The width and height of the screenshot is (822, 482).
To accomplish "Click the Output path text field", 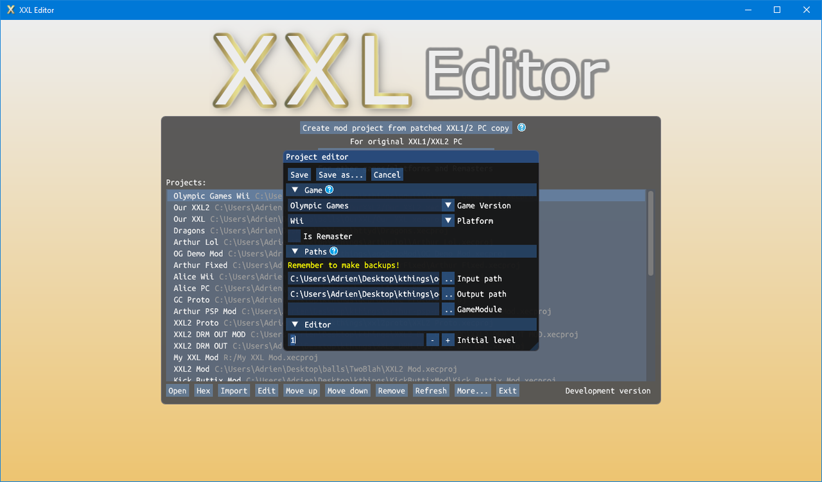I will [x=363, y=294].
